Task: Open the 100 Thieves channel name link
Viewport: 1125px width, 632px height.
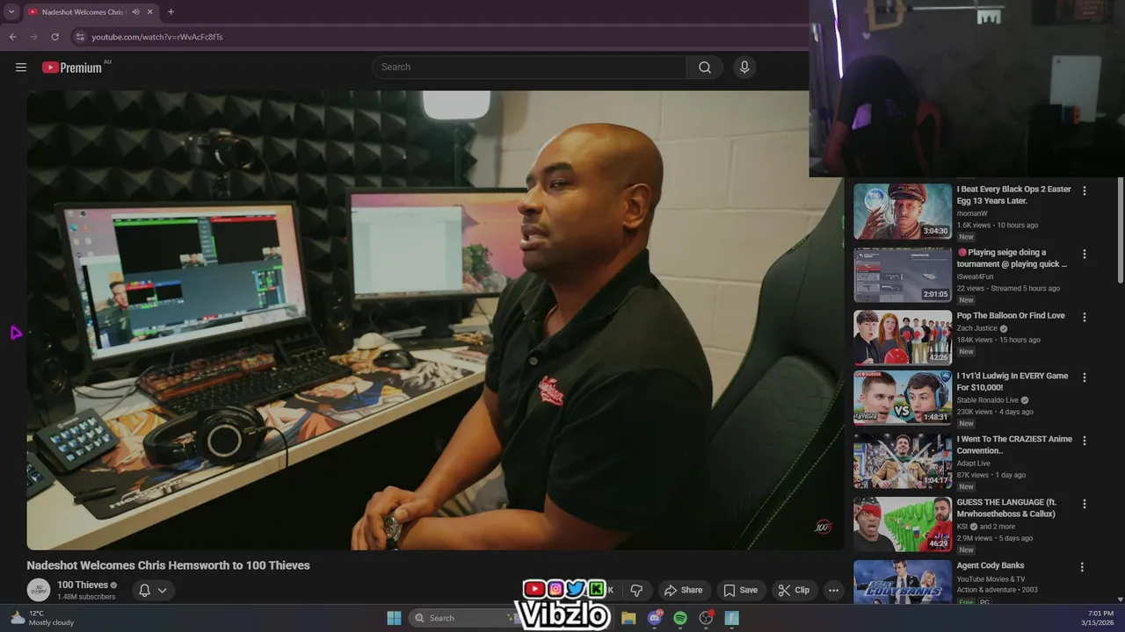Action: pos(83,585)
